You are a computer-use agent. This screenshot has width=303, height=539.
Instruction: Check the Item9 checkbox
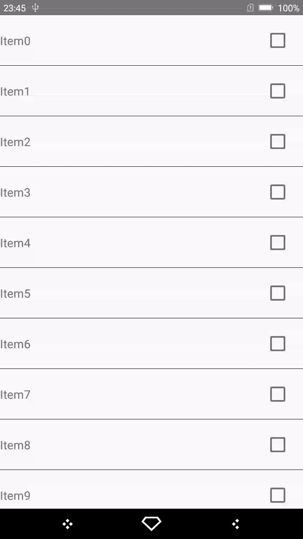click(x=278, y=495)
